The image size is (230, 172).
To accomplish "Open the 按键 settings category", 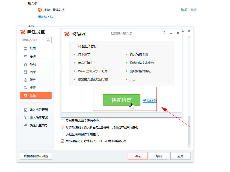I will pos(36,57).
